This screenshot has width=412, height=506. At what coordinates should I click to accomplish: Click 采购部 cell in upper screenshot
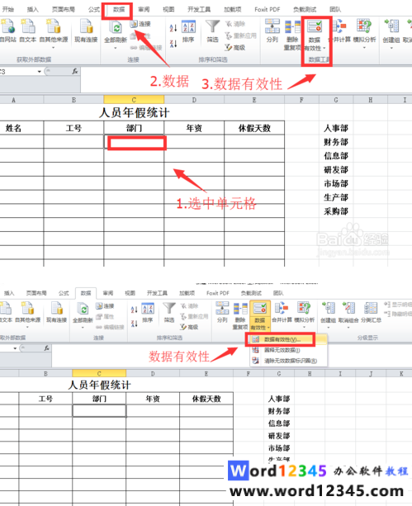336,211
